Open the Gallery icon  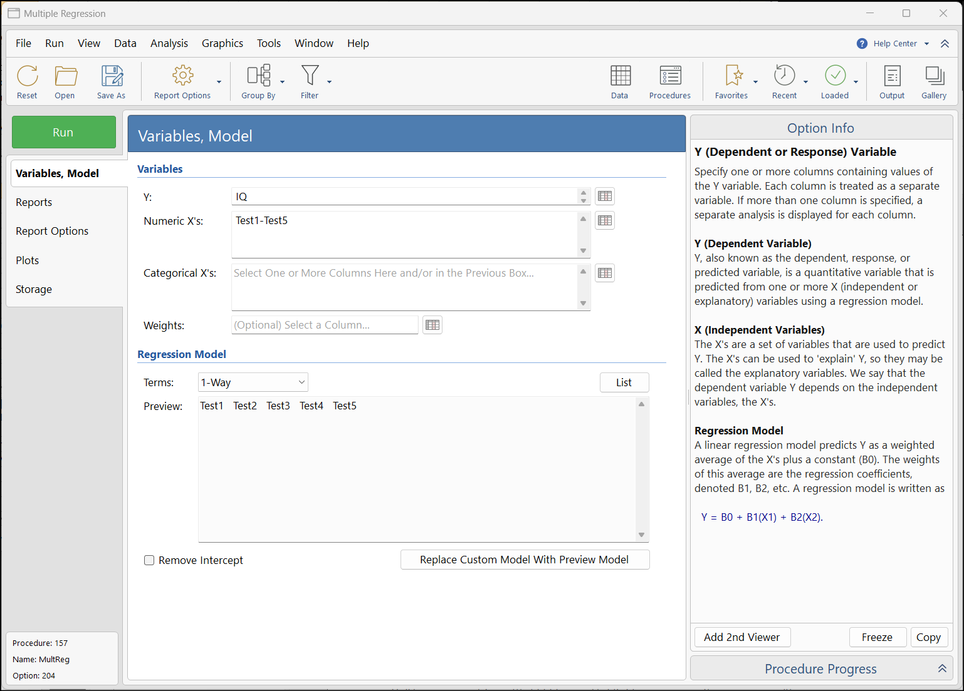click(x=934, y=76)
